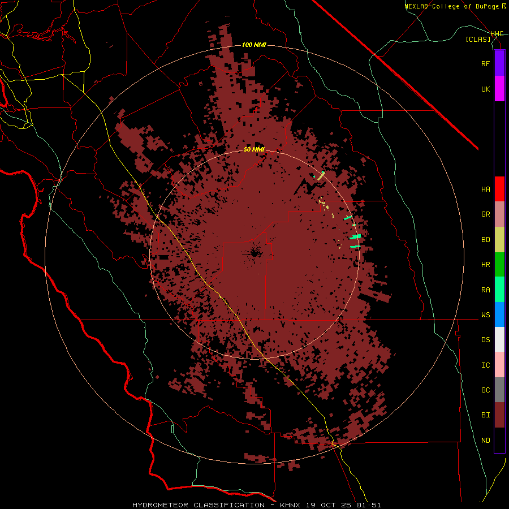
Task: Click the 100 NMI range ring label
Action: pyautogui.click(x=254, y=45)
